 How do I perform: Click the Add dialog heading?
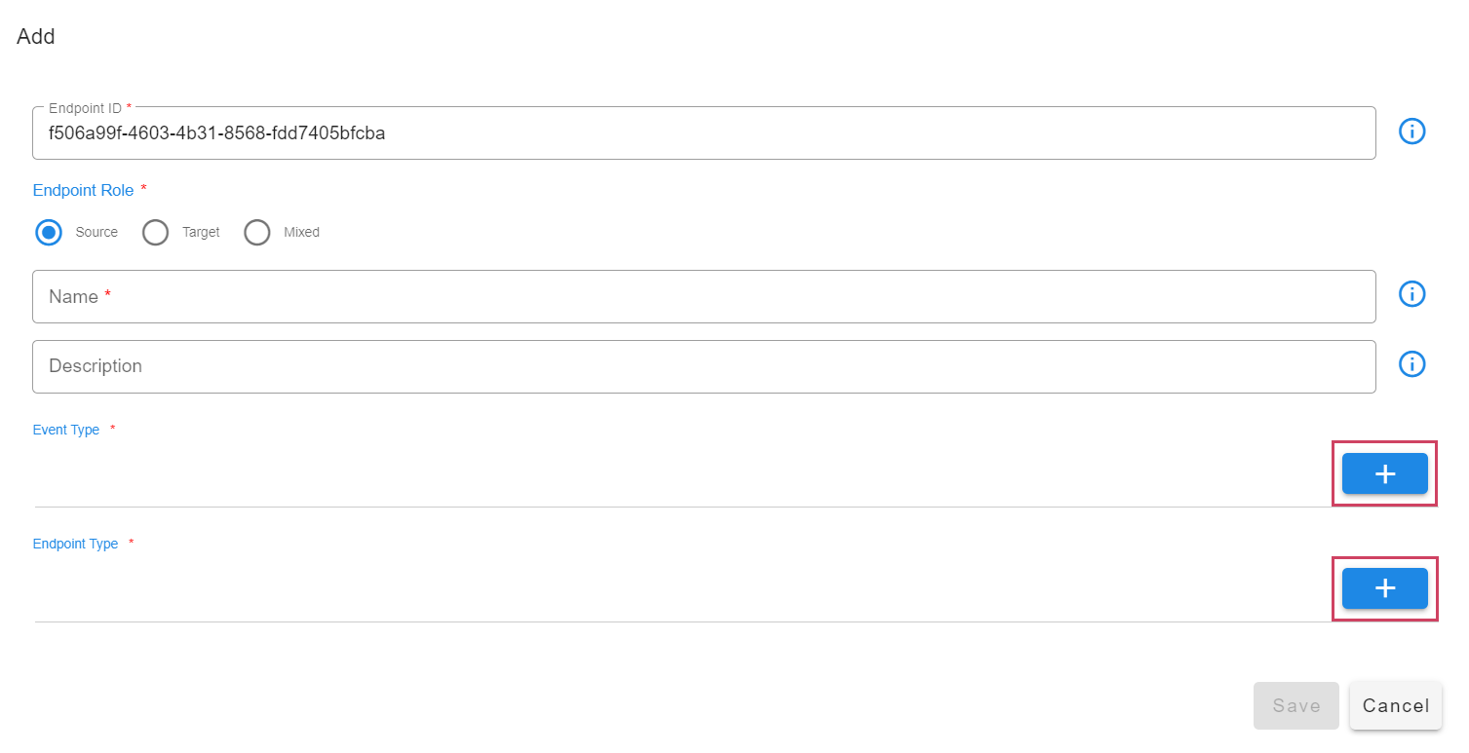click(36, 37)
